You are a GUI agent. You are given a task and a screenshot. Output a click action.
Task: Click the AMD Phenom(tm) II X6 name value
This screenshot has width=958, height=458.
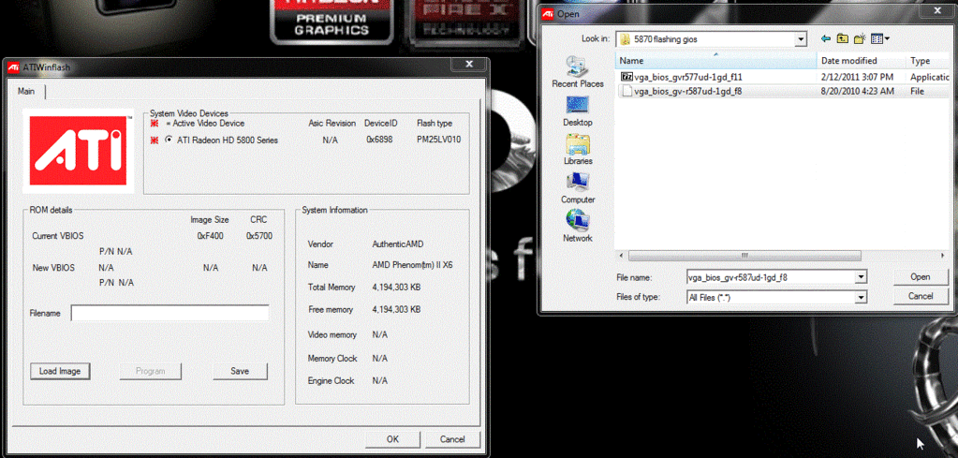[412, 265]
